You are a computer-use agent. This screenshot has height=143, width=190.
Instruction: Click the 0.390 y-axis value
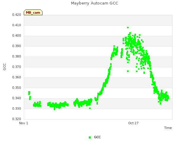pyautogui.click(x=17, y=46)
